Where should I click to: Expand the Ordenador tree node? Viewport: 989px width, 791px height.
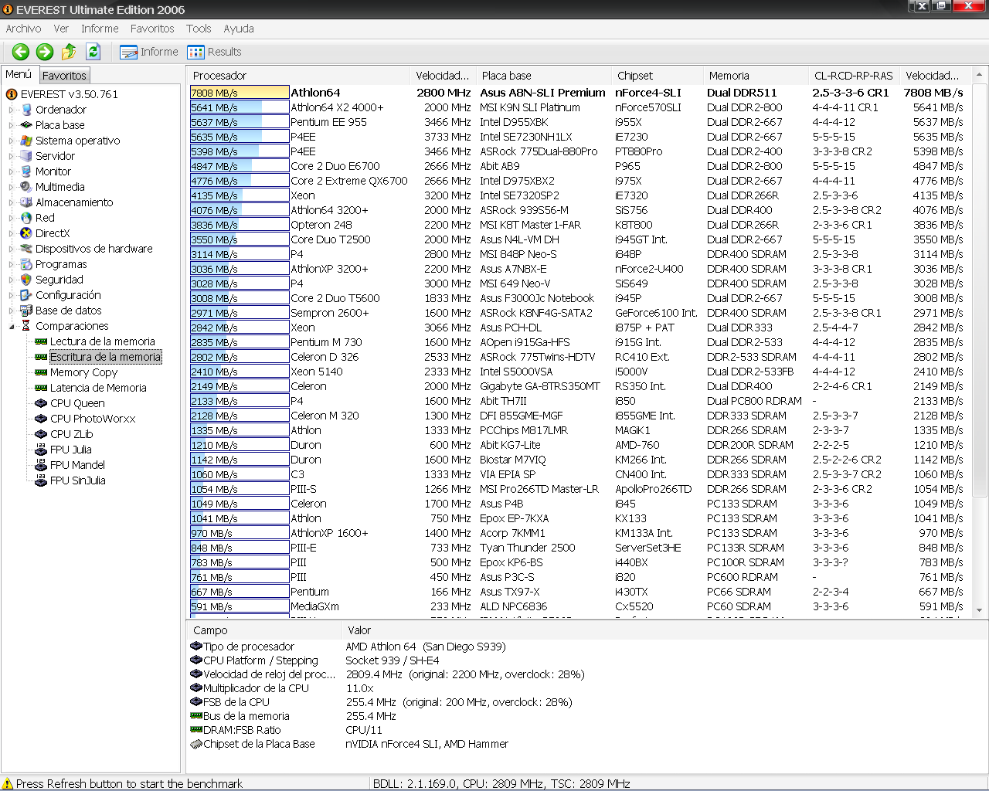(x=12, y=110)
